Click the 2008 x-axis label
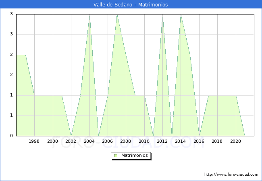262x181 pixels. pos(126,141)
